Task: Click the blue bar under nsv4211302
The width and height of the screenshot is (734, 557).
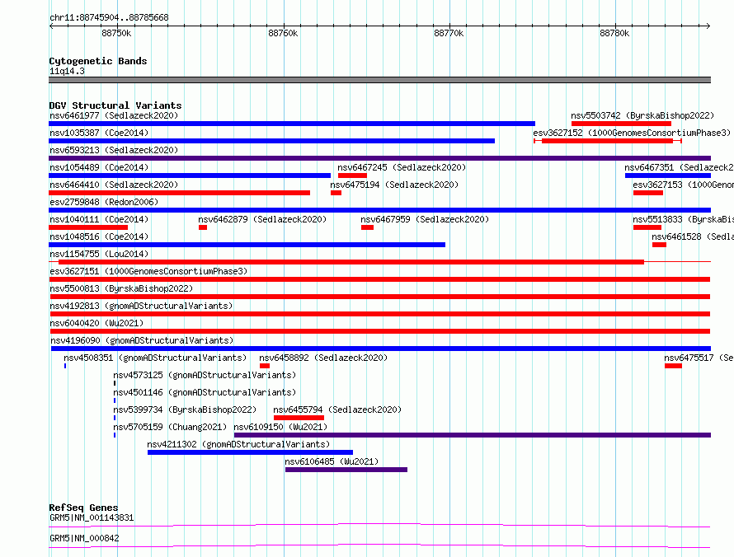Action: click(x=250, y=452)
